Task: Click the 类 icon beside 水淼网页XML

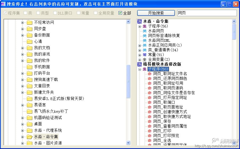Action: pyautogui.click(x=145, y=40)
